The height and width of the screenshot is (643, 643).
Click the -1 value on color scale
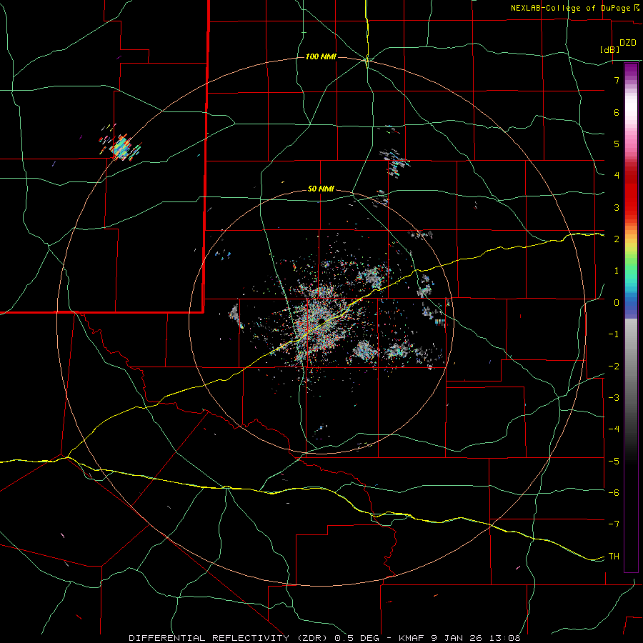[614, 334]
